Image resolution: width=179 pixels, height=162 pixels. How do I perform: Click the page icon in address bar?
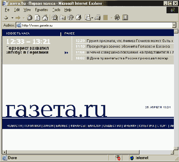coord(19,25)
